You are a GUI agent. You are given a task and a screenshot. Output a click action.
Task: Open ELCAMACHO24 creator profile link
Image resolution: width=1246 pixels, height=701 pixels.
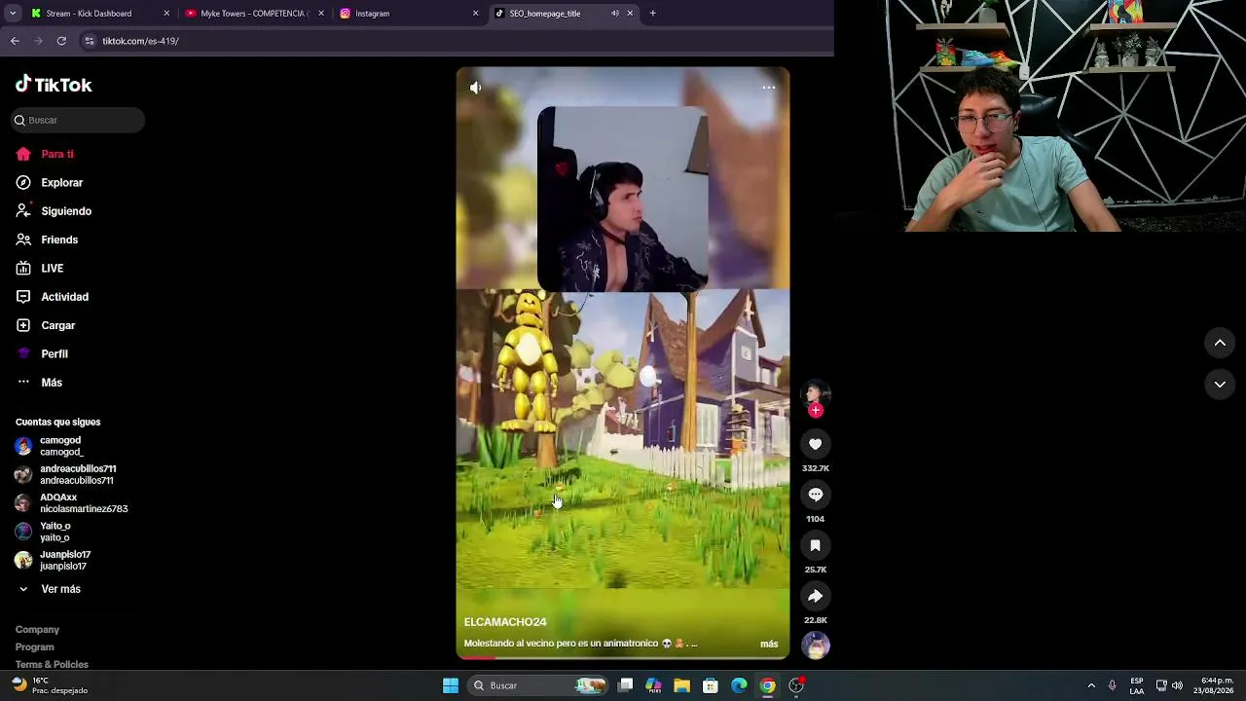505,622
